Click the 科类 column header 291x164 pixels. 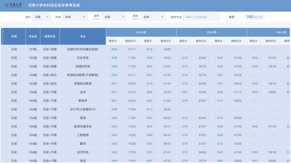point(14,36)
